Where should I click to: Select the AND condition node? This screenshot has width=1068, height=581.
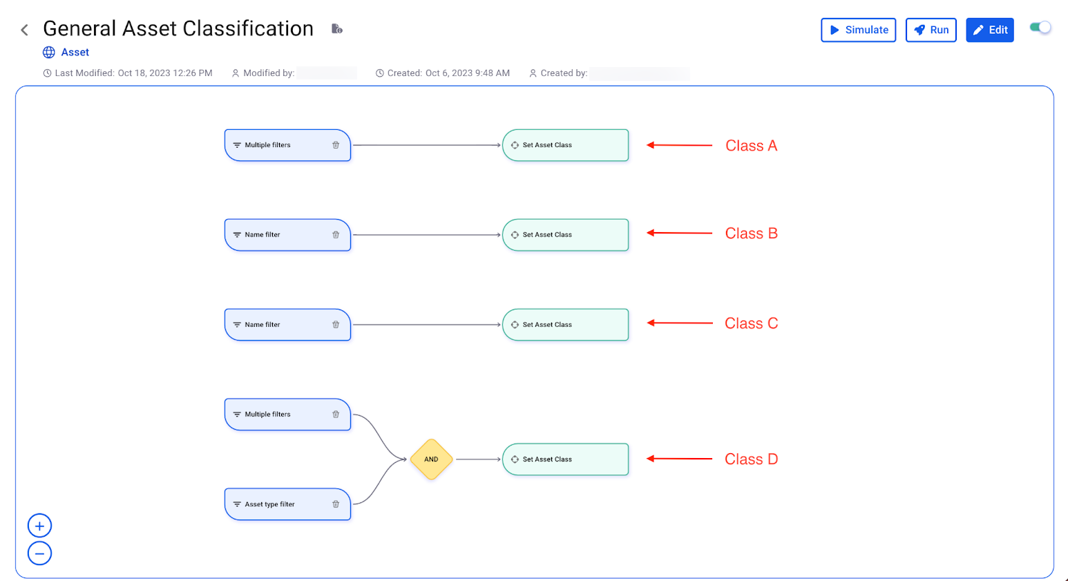click(430, 459)
